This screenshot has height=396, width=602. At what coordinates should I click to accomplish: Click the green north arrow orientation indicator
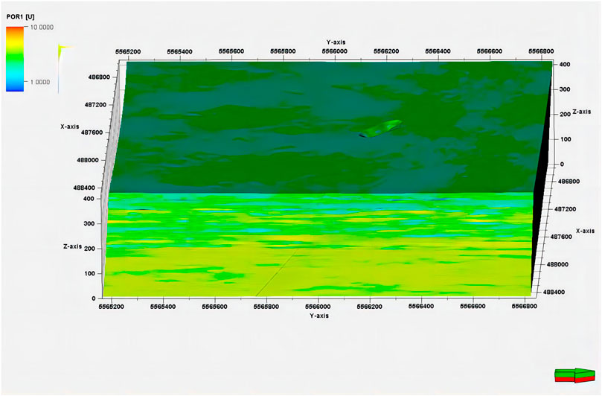pyautogui.click(x=574, y=375)
